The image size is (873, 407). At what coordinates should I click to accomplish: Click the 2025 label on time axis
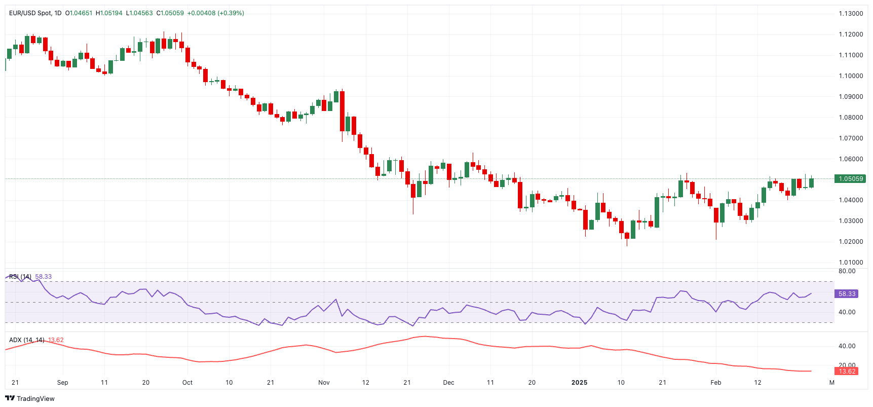pyautogui.click(x=579, y=383)
